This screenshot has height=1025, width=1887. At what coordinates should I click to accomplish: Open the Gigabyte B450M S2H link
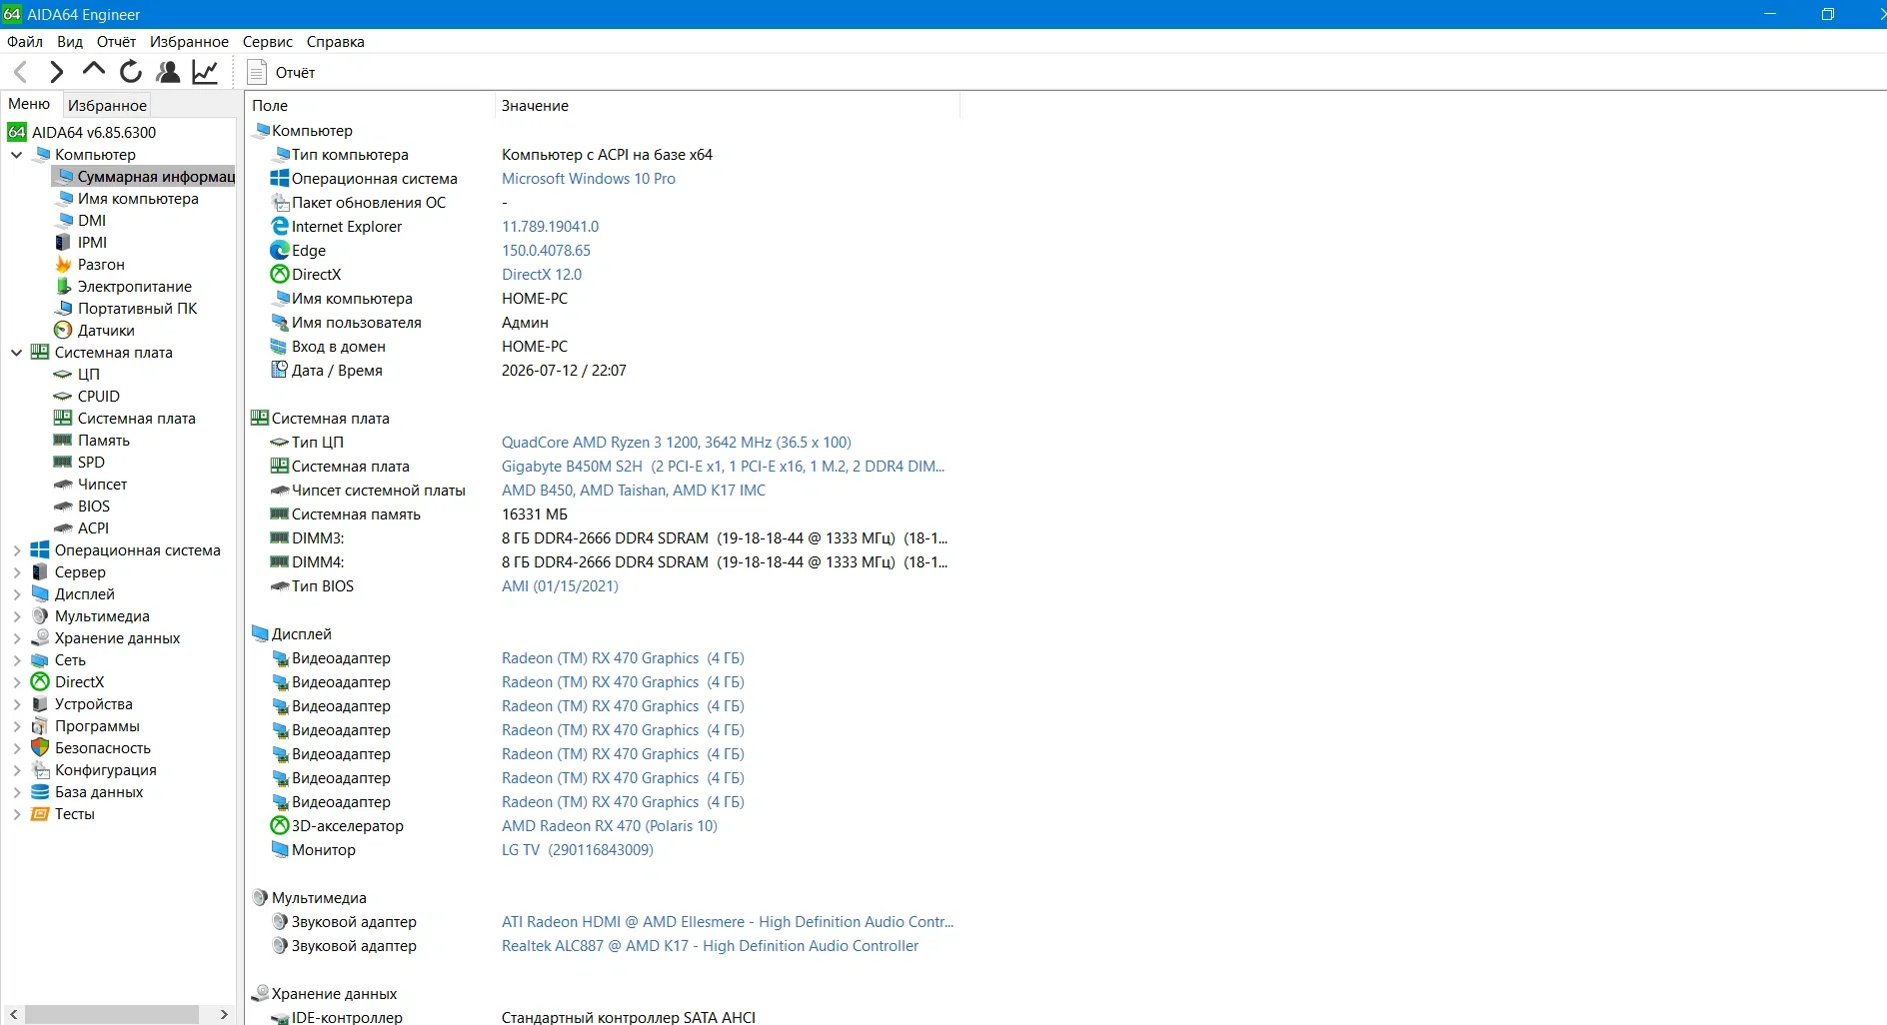pos(723,467)
